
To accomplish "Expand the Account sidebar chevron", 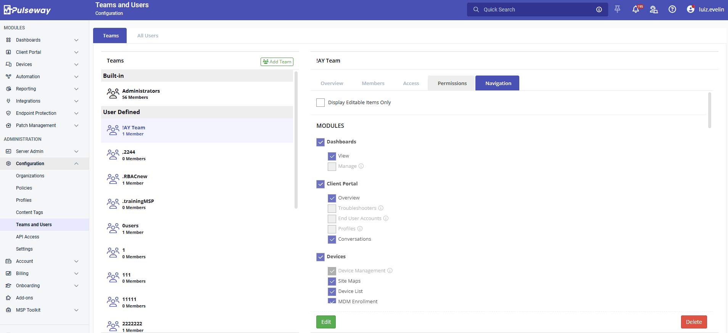I will pyautogui.click(x=76, y=261).
